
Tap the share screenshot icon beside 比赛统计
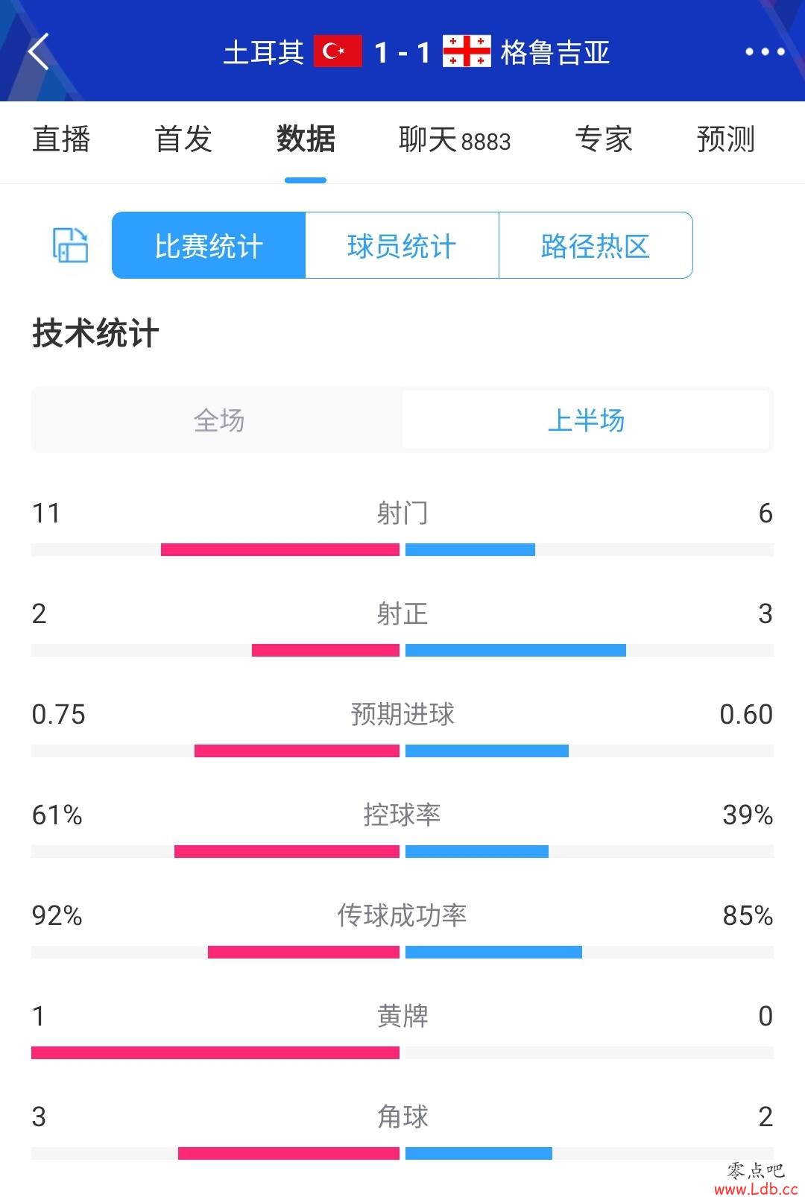pyautogui.click(x=70, y=245)
